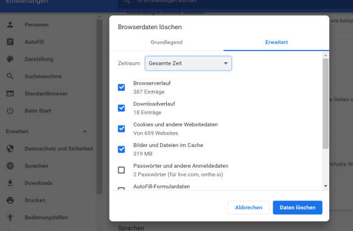353x231 pixels.
Task: Open the Downloads arrow icon
Action: click(x=10, y=183)
